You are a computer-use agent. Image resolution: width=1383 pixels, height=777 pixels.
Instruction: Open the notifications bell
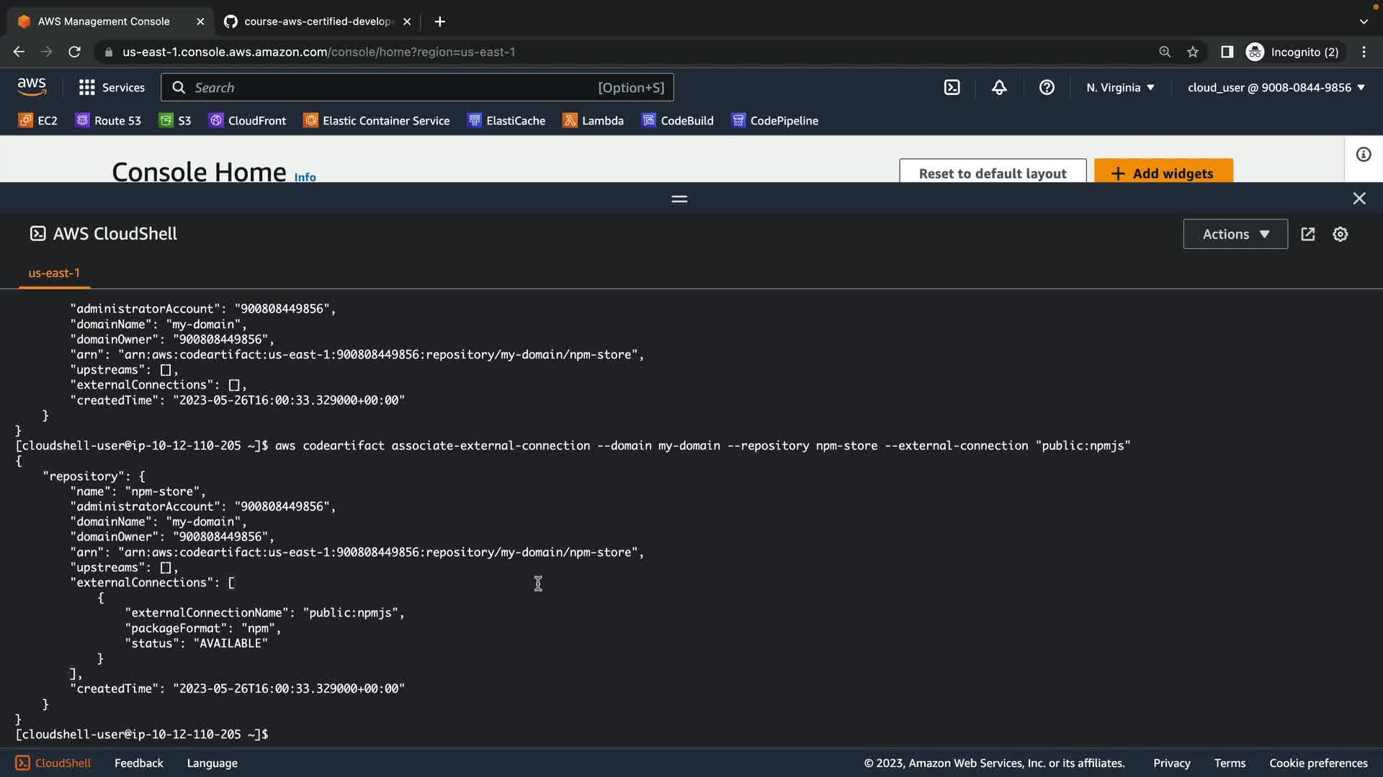pyautogui.click(x=999, y=88)
